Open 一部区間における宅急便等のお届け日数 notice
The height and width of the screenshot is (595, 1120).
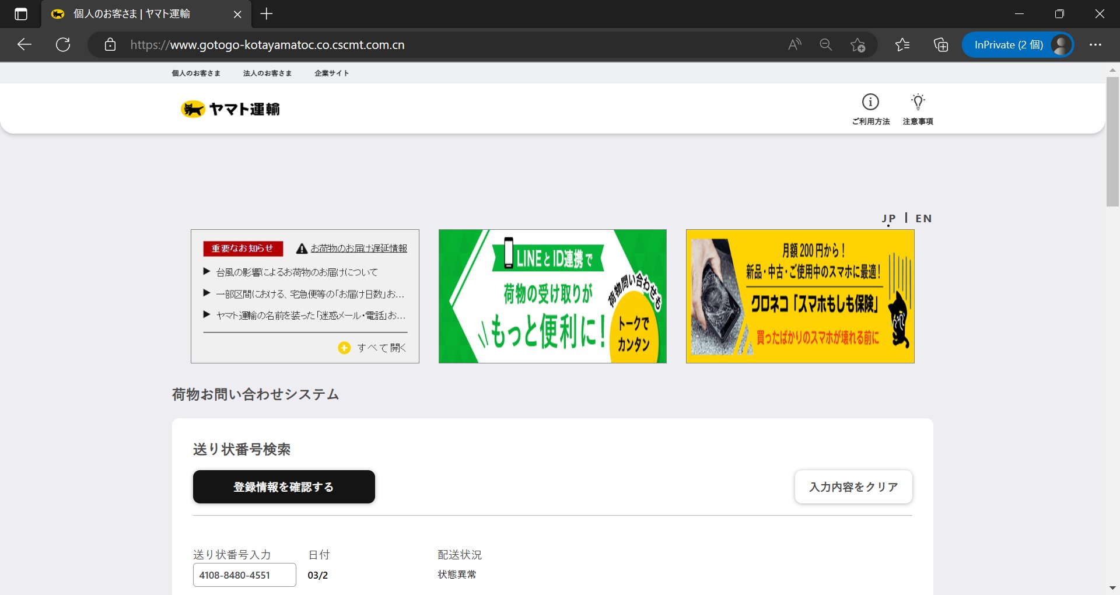[x=310, y=294]
